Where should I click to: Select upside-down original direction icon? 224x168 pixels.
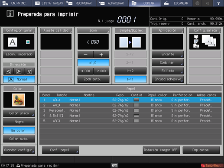pyautogui.click(x=29, y=71)
